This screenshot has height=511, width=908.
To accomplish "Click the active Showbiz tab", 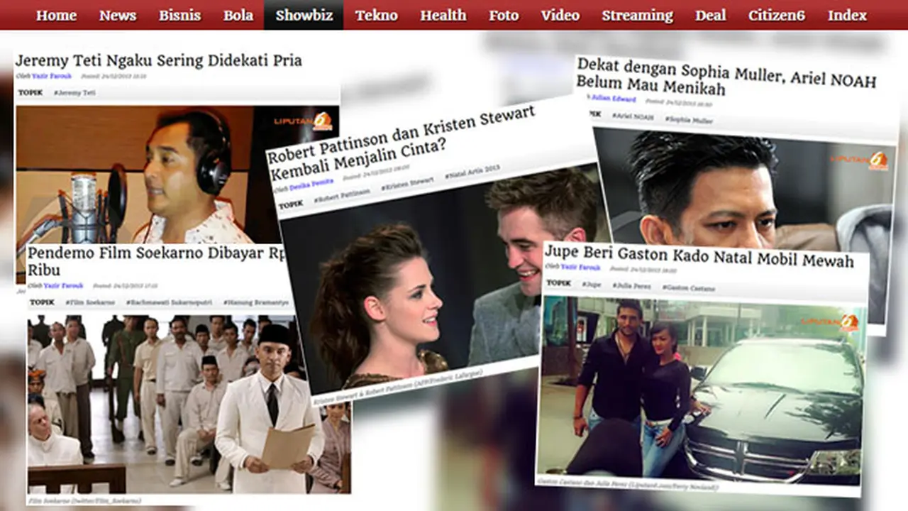I will coord(304,15).
